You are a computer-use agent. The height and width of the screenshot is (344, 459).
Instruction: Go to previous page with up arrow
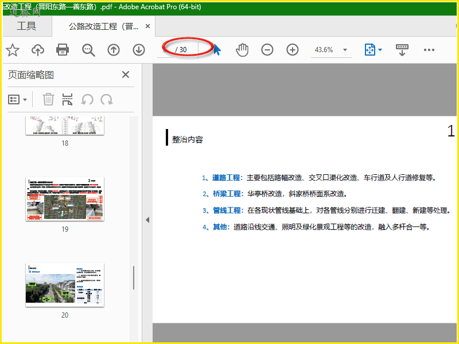[x=114, y=50]
